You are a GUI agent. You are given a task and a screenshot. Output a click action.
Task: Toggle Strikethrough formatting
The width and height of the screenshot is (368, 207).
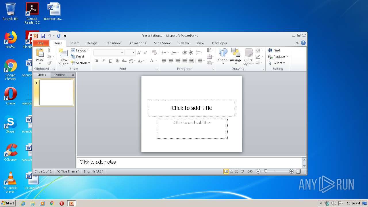pyautogui.click(x=124, y=61)
